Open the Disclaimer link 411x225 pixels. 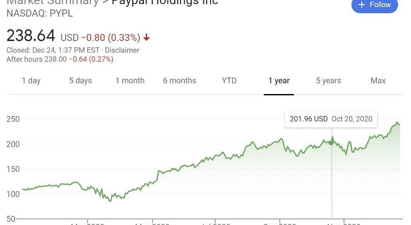click(122, 50)
